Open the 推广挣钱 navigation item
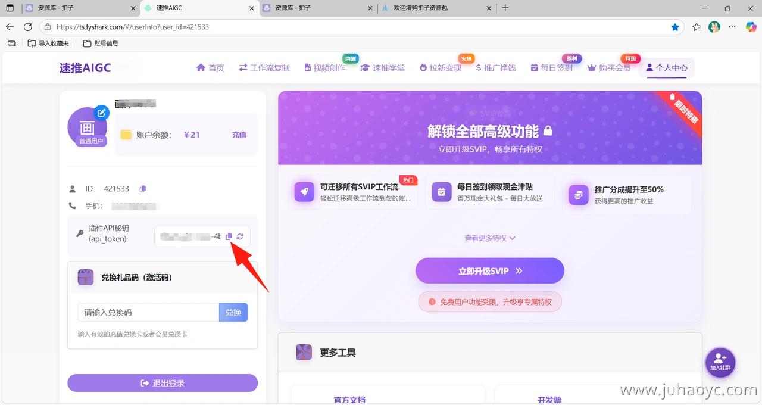 (496, 68)
